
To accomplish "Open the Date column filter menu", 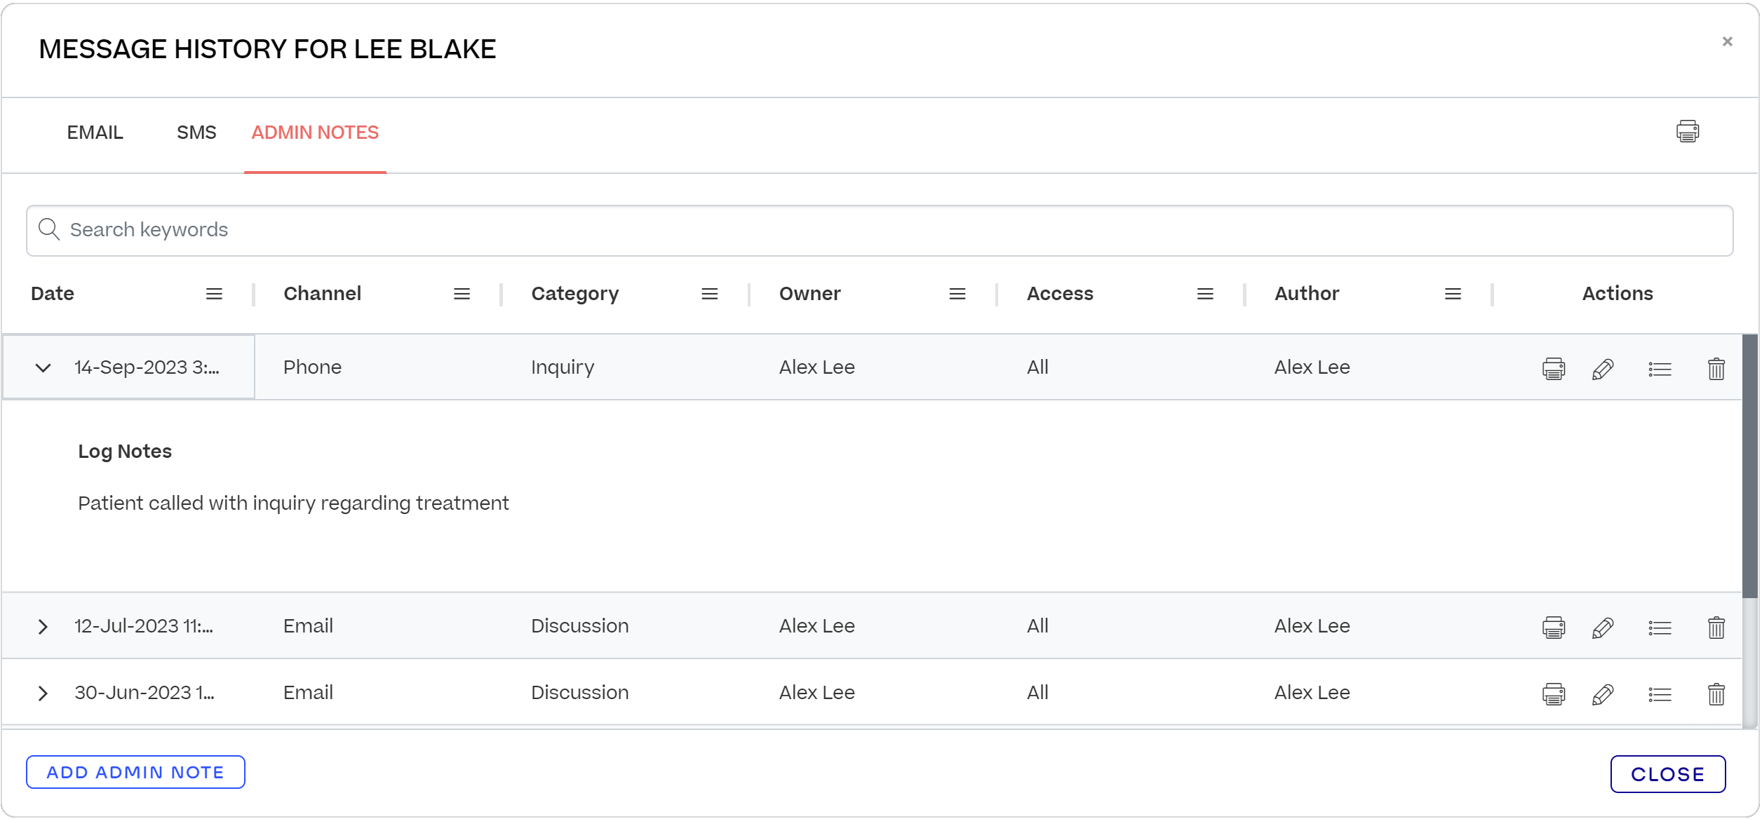I will 214,293.
